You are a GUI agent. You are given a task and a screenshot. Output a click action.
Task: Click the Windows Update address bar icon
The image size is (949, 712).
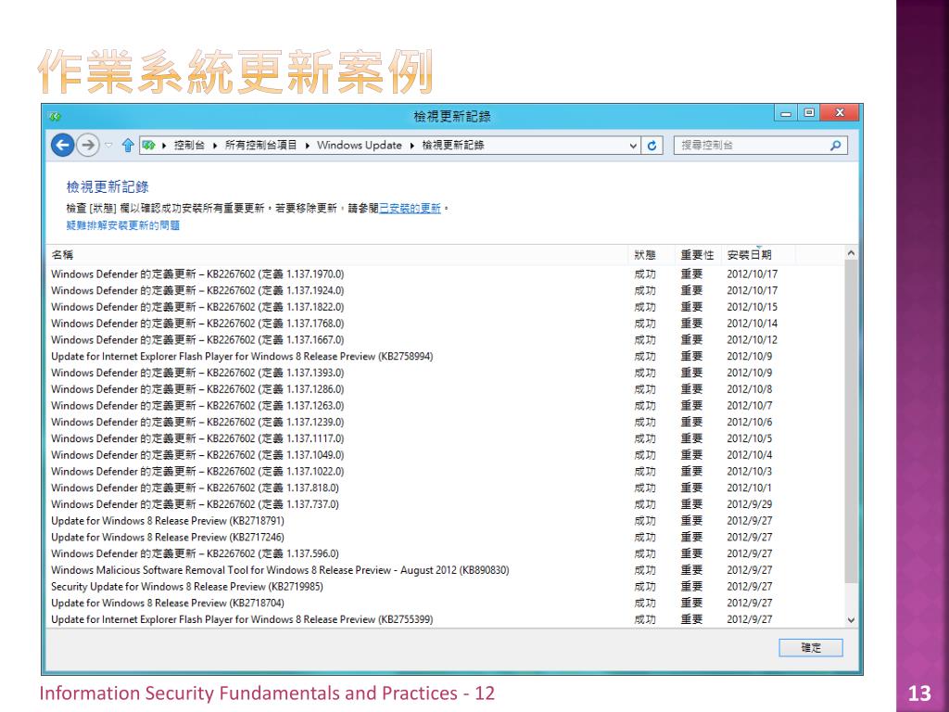coord(149,146)
